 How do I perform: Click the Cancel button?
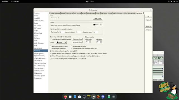coord(149,20)
